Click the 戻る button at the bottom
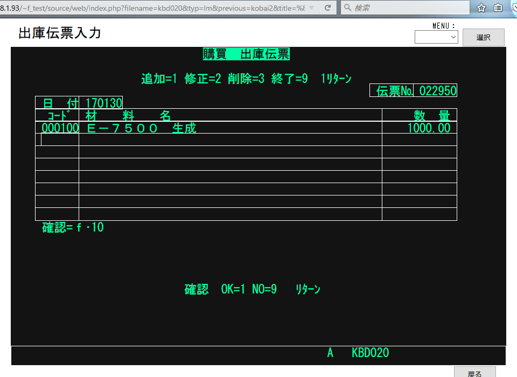517x377 pixels. point(474,373)
